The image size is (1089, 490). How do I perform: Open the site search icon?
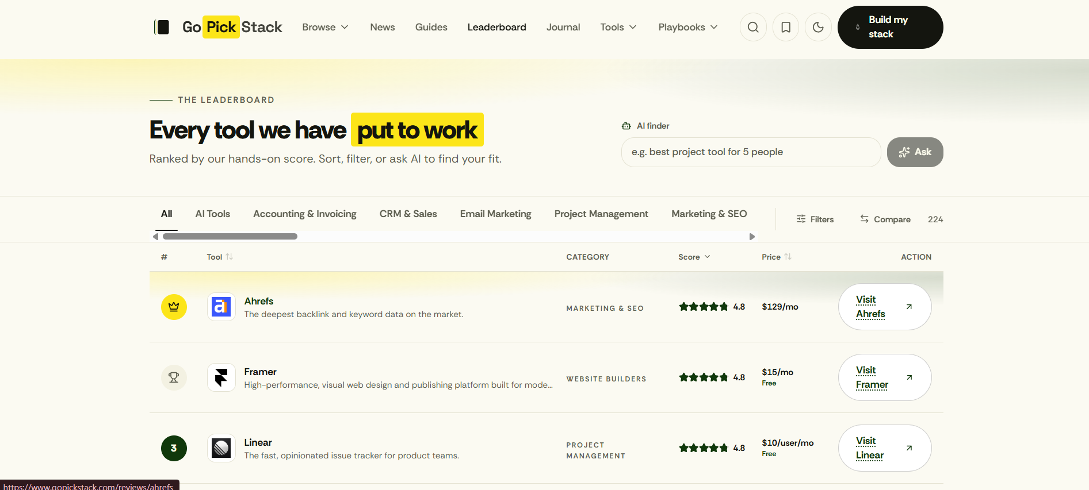point(753,27)
